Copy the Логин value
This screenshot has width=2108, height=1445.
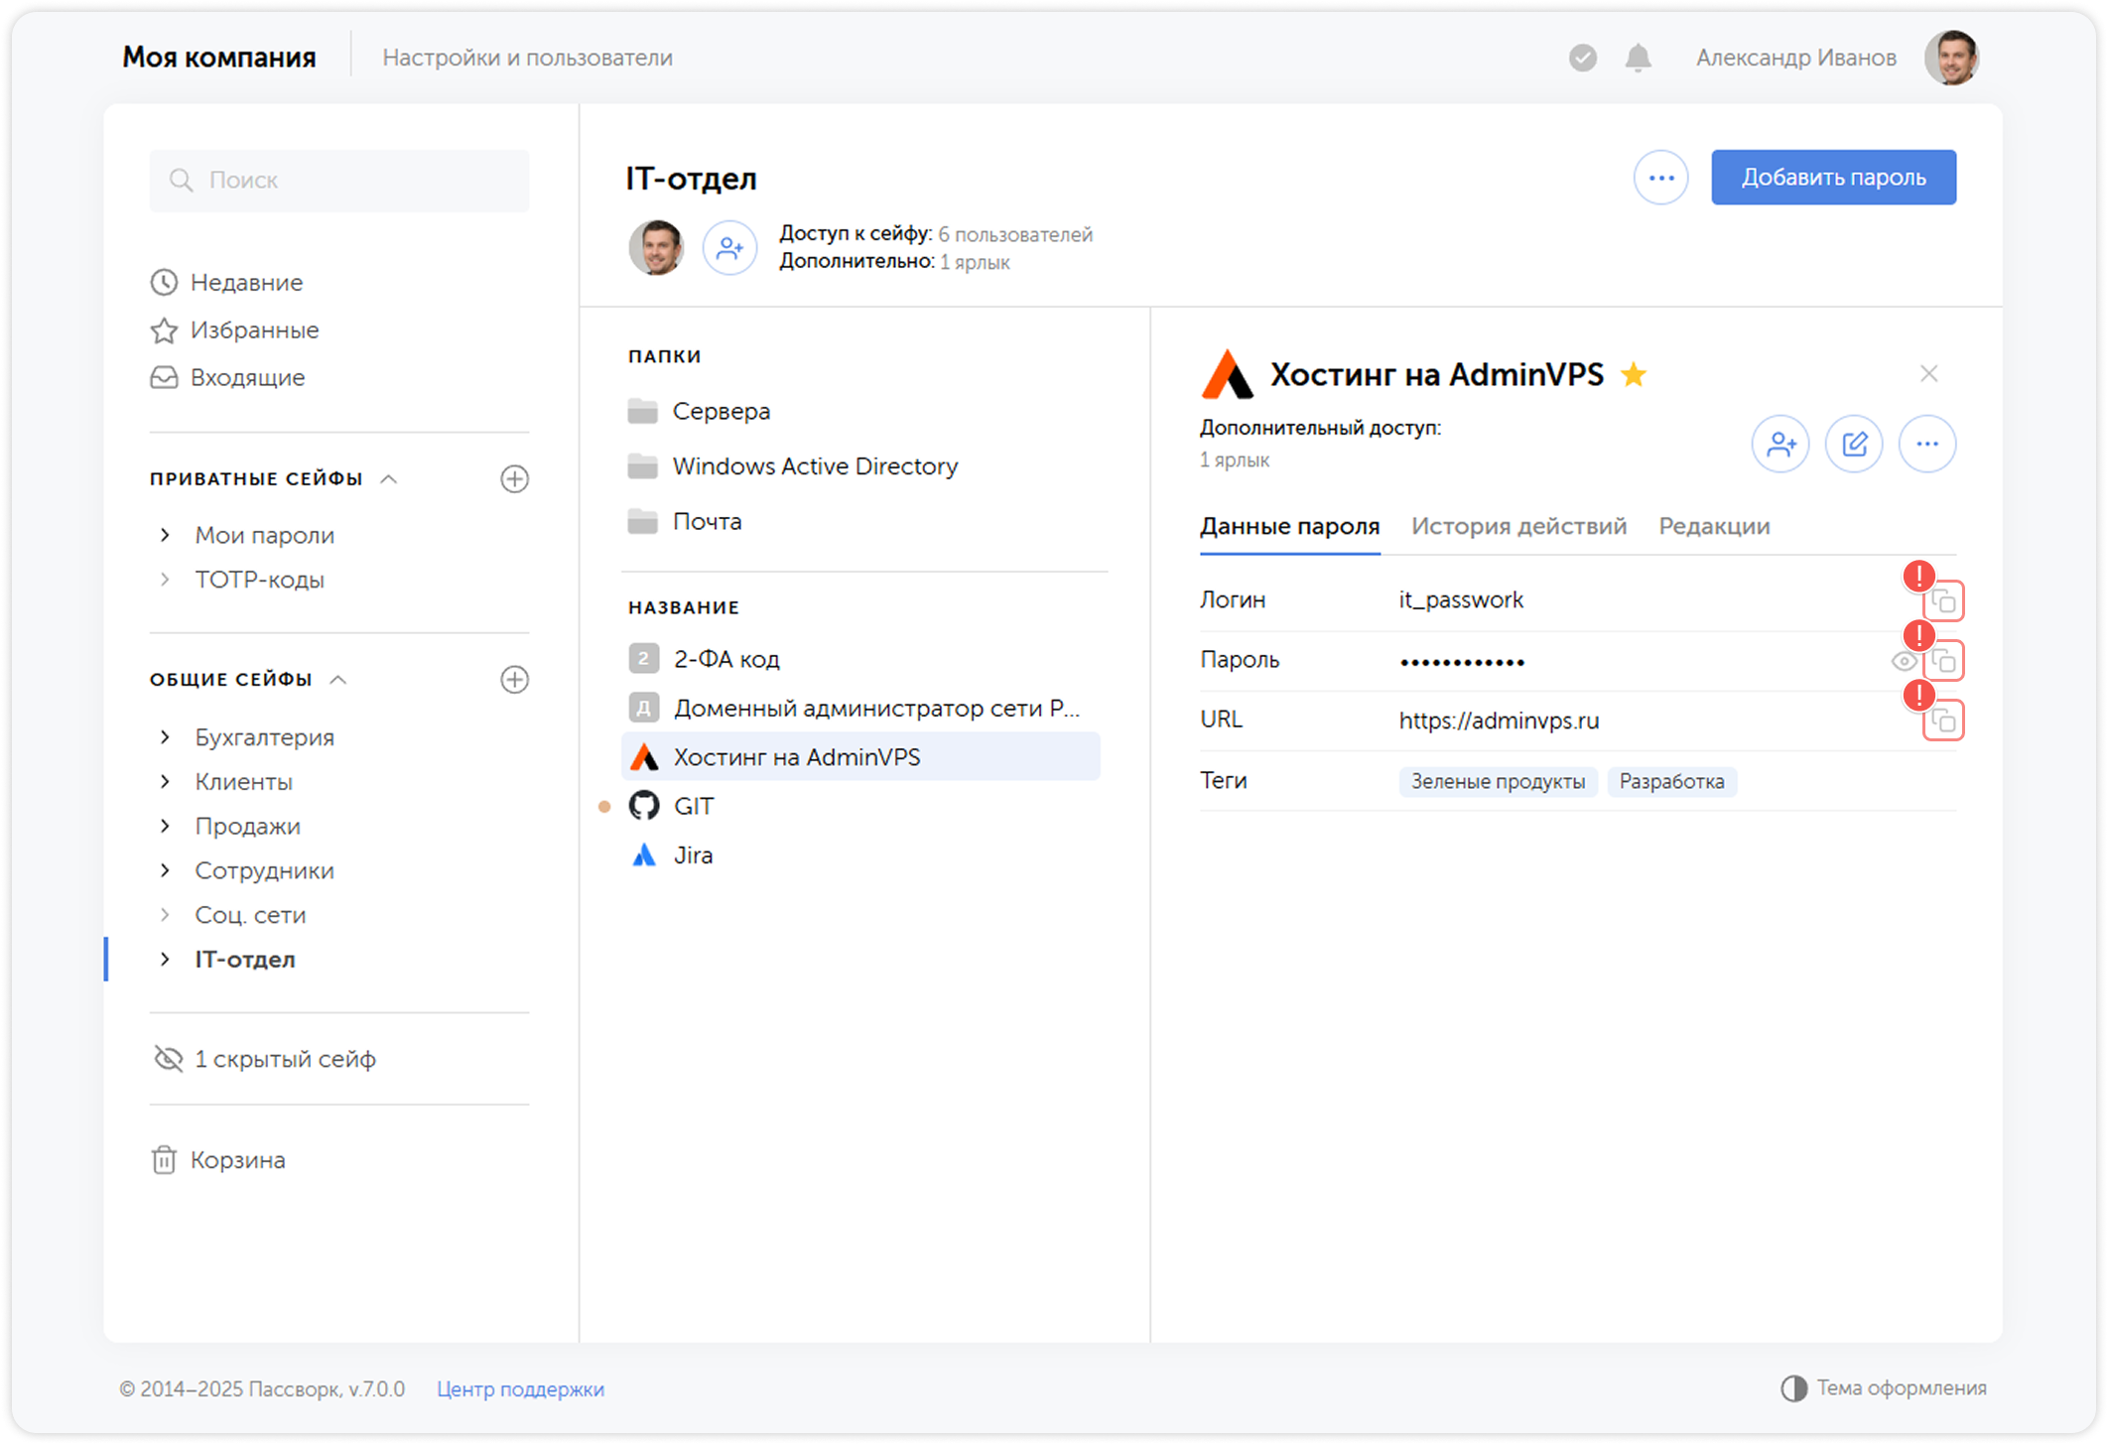click(x=1943, y=601)
